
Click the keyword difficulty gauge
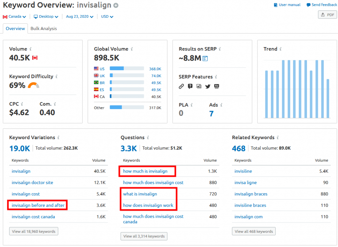click(x=34, y=85)
